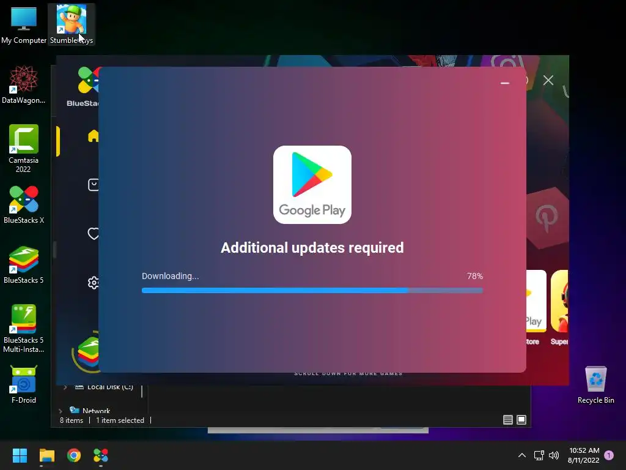Open the clock and date panel
This screenshot has height=470, width=626.
(x=584, y=455)
